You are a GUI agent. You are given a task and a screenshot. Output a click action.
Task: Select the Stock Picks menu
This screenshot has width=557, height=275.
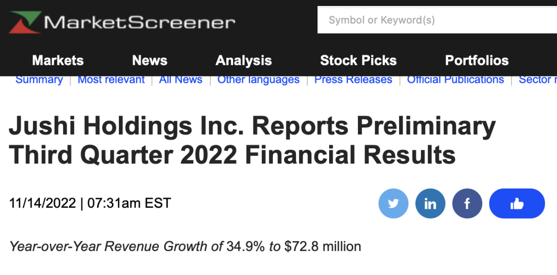[358, 60]
